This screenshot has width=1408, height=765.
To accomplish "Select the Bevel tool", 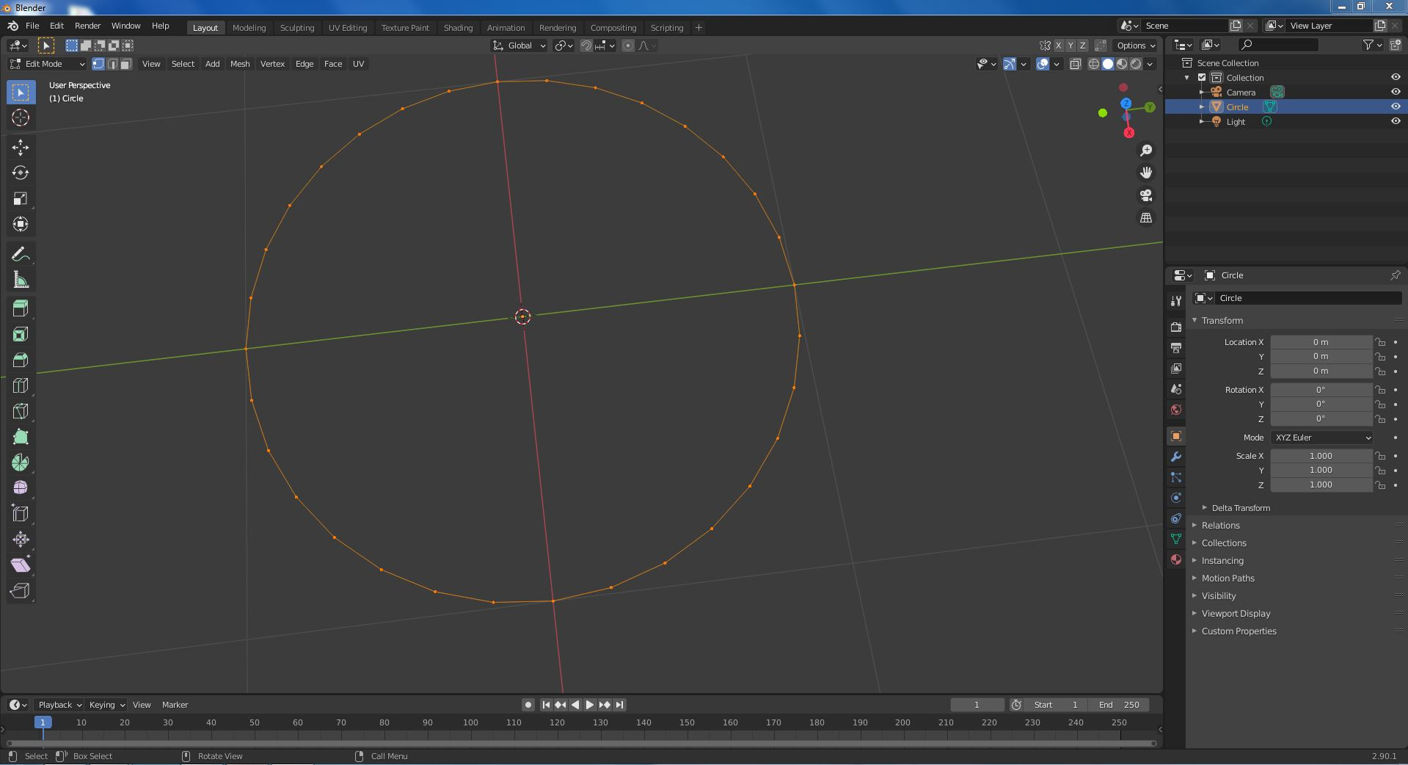I will point(21,360).
